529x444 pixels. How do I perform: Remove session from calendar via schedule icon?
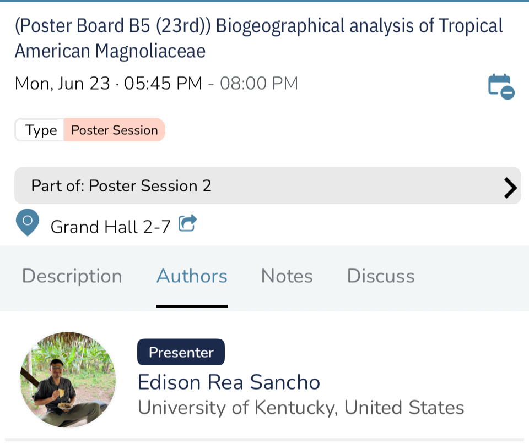pyautogui.click(x=501, y=86)
